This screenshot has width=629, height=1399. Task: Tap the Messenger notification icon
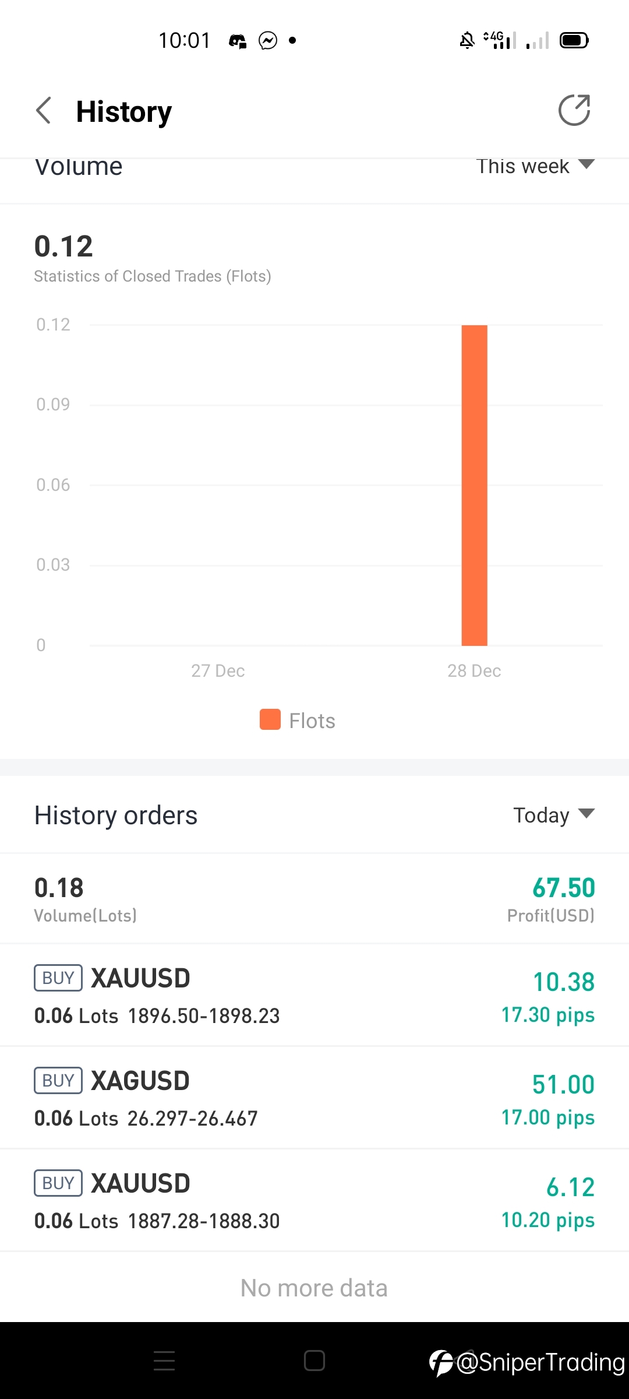coord(268,40)
